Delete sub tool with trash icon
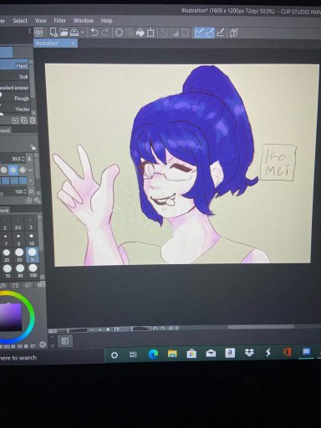The width and height of the screenshot is (321, 428). tap(33, 120)
